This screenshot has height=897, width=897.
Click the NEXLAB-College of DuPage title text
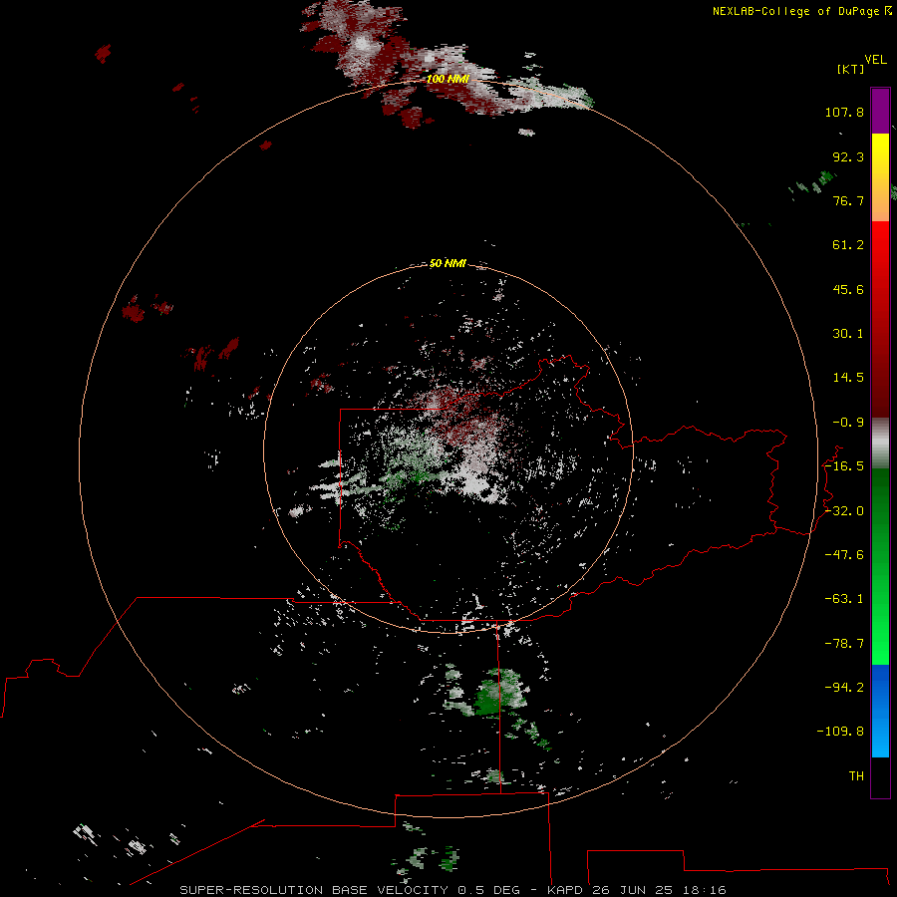pos(797,11)
